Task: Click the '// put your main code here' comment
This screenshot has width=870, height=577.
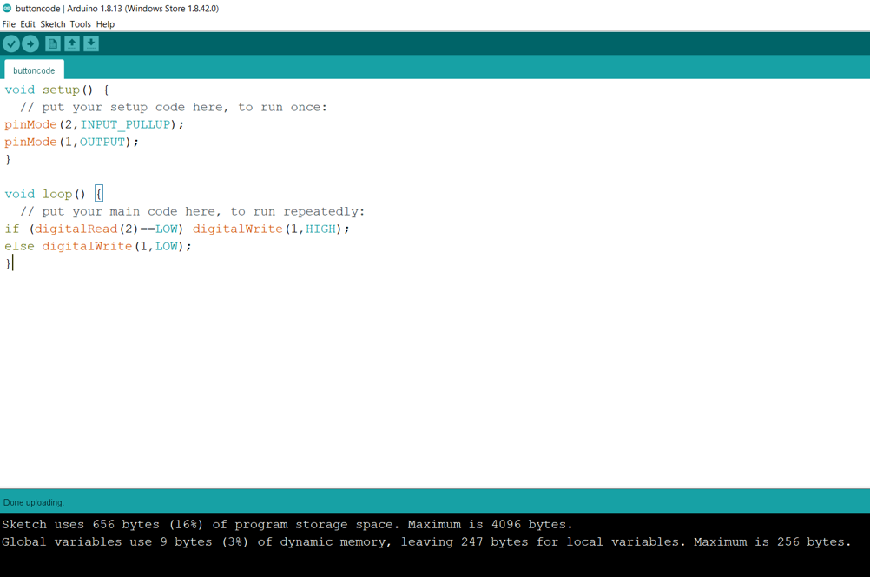Action: pos(193,211)
